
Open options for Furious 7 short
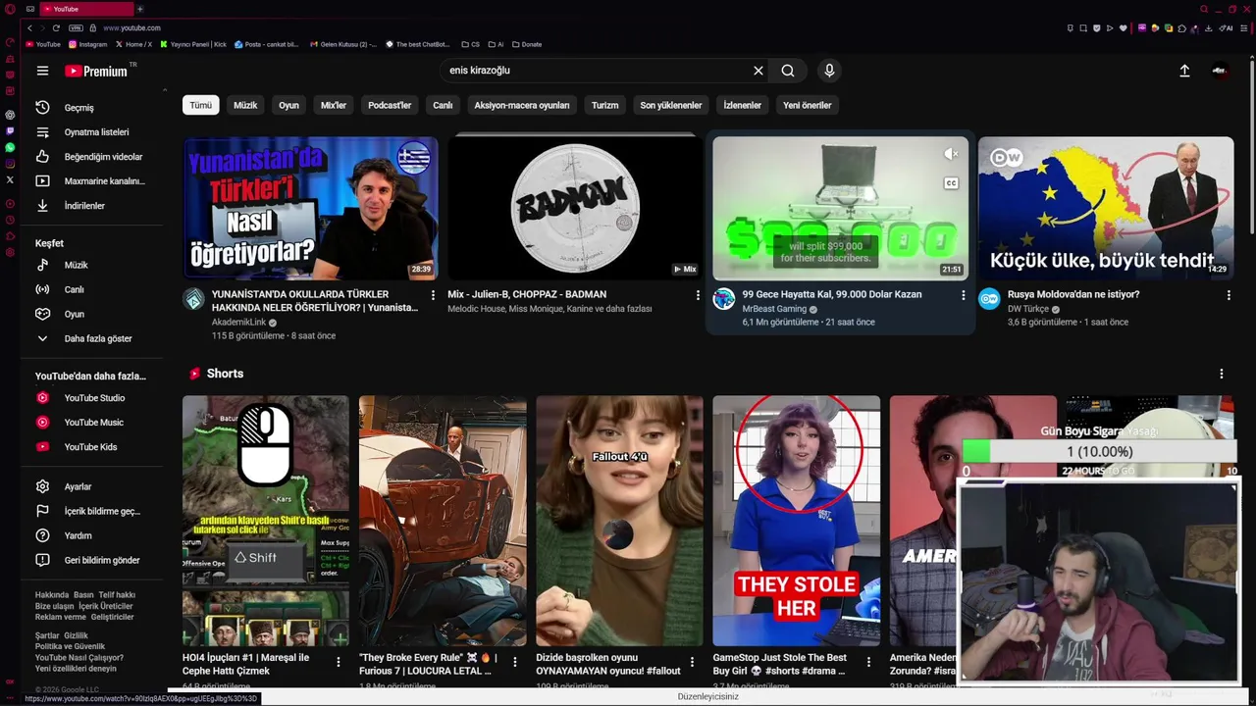point(514,663)
